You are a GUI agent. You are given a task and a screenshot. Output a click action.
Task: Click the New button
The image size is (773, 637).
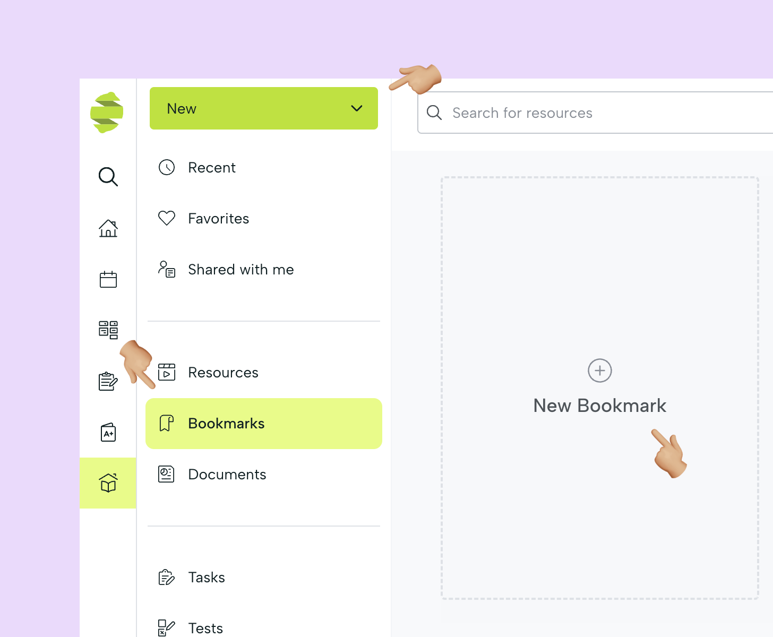[264, 108]
